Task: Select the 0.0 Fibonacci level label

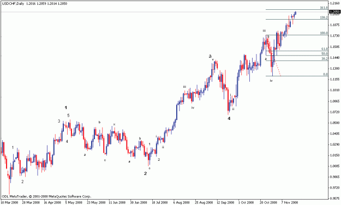Action: (325, 74)
